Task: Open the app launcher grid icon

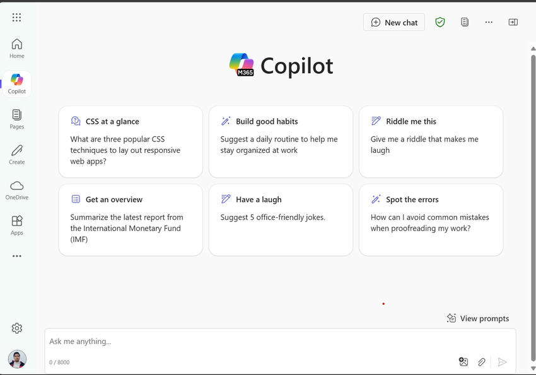Action: (x=16, y=18)
